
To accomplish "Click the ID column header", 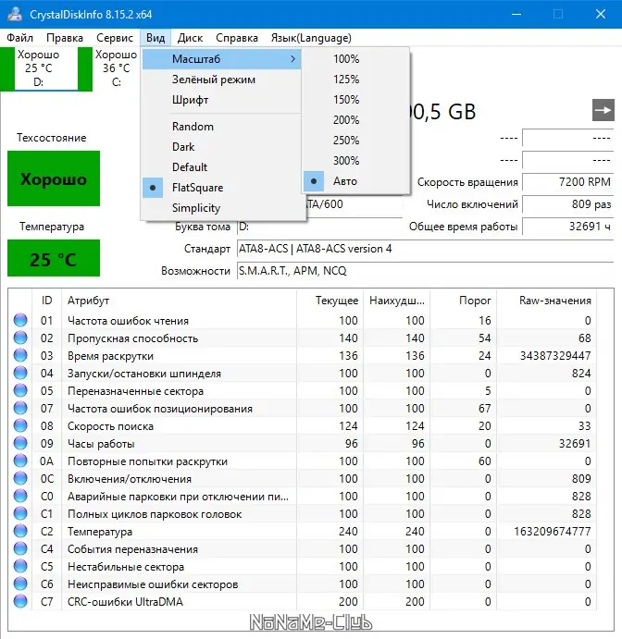I will (x=47, y=301).
